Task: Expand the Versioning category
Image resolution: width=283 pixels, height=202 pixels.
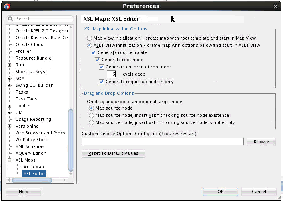Action: pyautogui.click(x=9, y=126)
